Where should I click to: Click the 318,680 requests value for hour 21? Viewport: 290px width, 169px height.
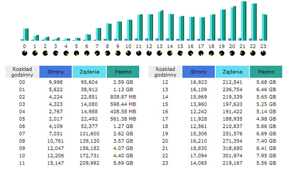pyautogui.click(x=232, y=148)
